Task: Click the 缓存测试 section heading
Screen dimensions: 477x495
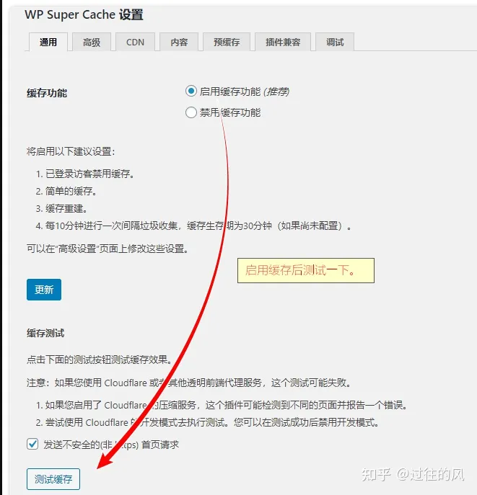Action: pos(45,333)
